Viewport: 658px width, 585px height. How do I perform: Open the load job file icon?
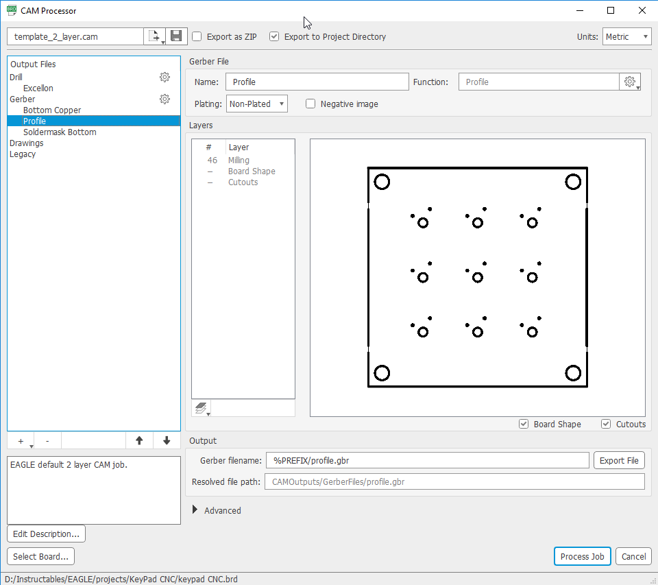click(155, 36)
